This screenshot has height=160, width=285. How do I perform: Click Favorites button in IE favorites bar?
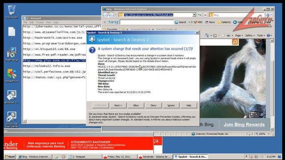(x=110, y=29)
